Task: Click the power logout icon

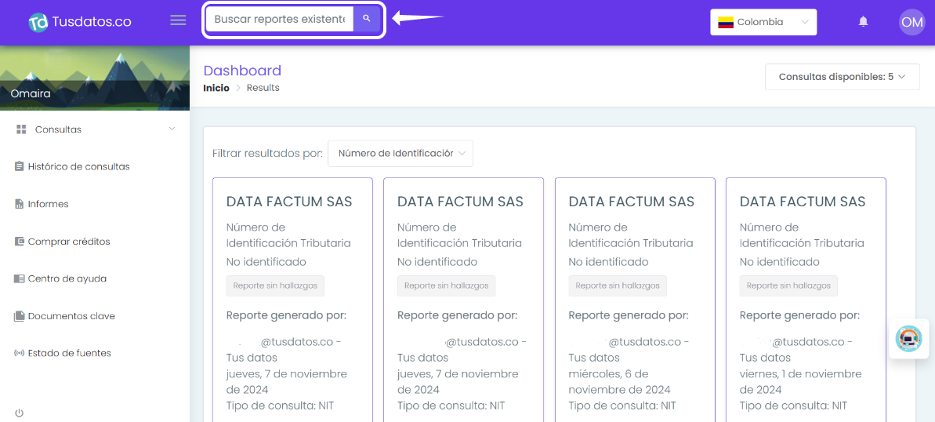Action: tap(19, 413)
